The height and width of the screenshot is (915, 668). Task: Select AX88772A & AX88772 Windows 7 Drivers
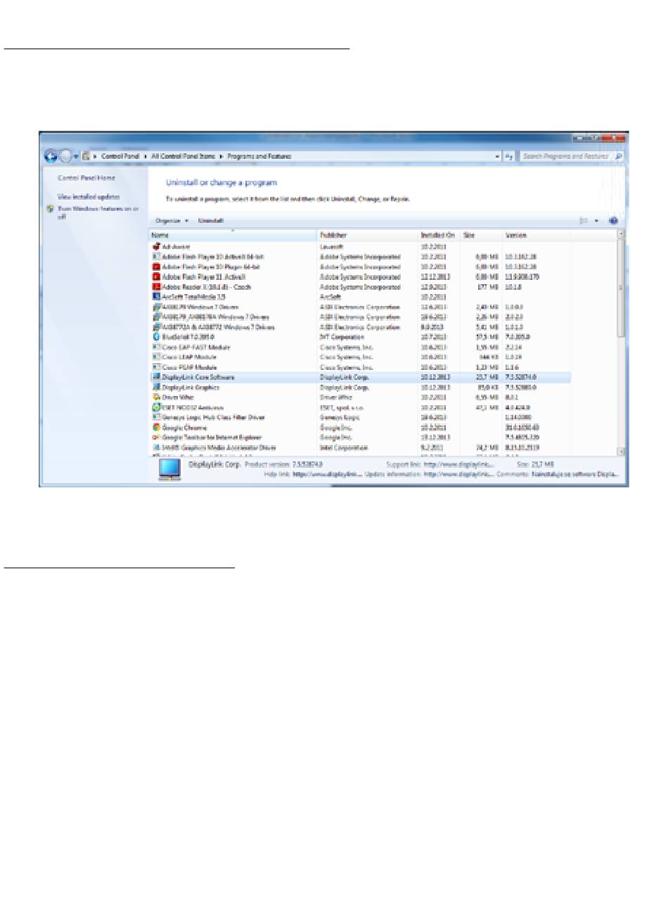(x=359, y=327)
